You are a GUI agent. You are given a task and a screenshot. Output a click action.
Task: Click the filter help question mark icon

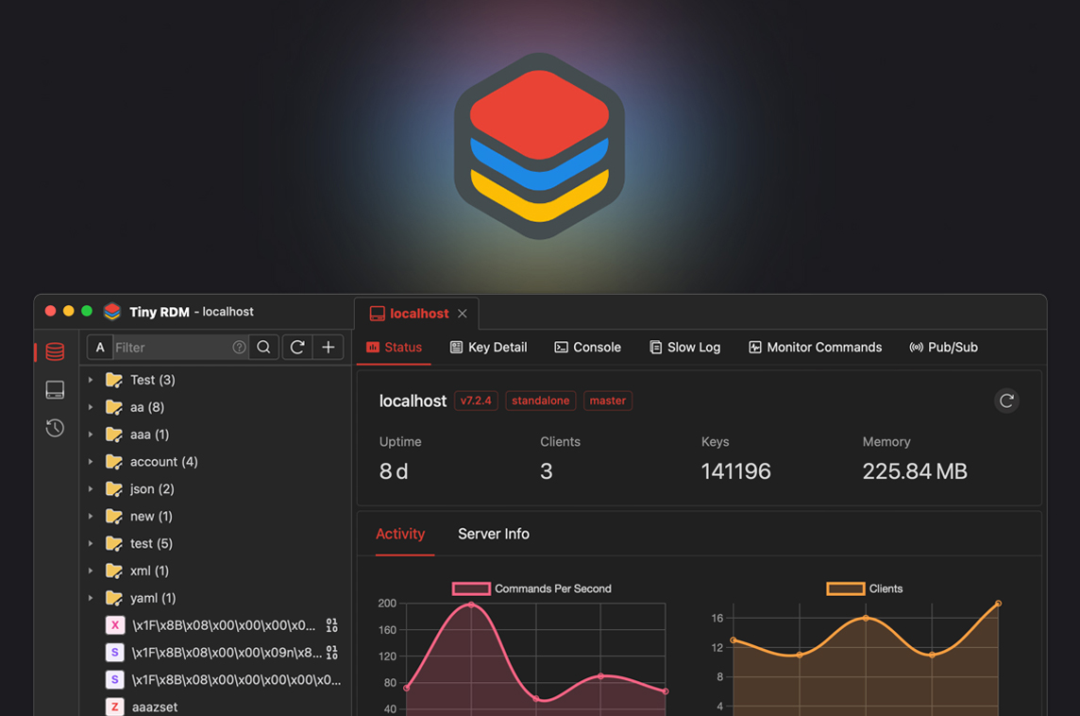click(239, 348)
